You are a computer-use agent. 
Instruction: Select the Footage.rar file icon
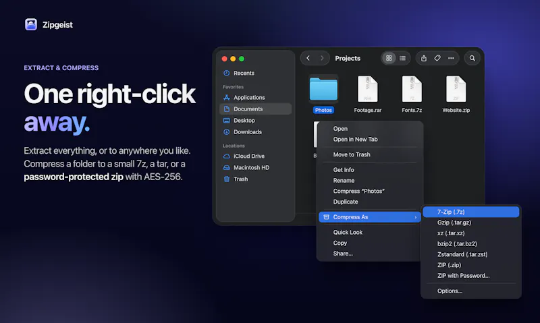(x=367, y=89)
